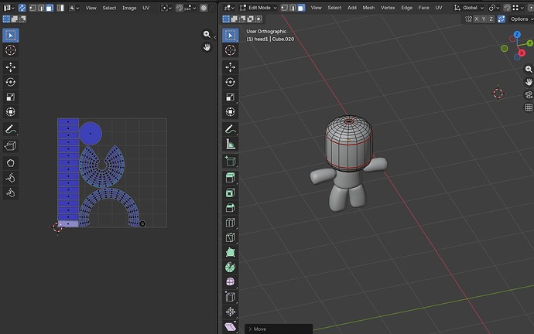Select the Spin tool
The height and width of the screenshot is (334, 534).
[x=230, y=268]
